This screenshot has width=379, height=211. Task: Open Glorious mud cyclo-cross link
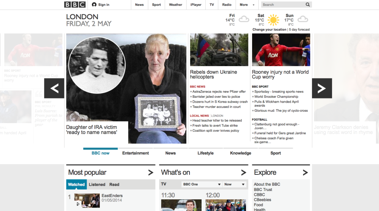[281, 111]
